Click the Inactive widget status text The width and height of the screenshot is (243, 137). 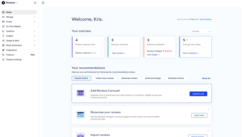[x=168, y=51]
